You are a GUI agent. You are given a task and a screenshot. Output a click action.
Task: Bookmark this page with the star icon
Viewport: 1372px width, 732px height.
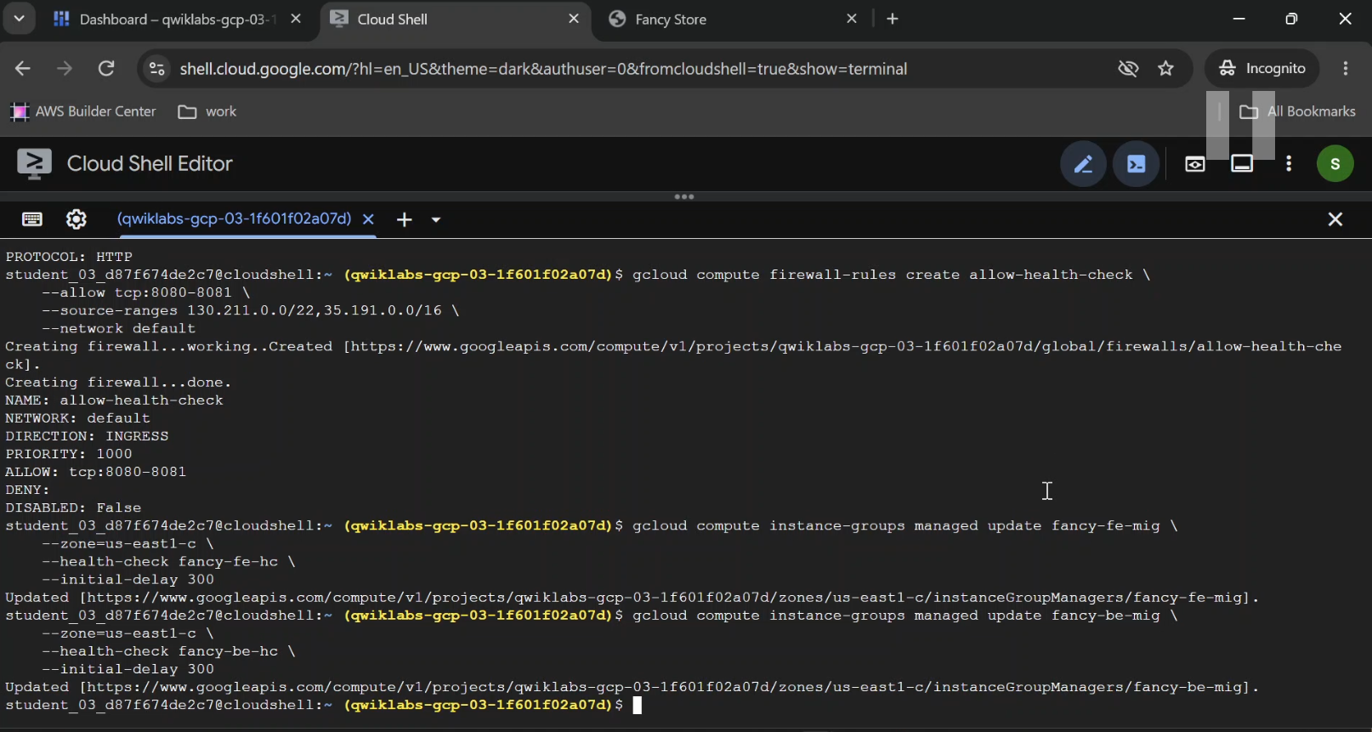(1166, 69)
